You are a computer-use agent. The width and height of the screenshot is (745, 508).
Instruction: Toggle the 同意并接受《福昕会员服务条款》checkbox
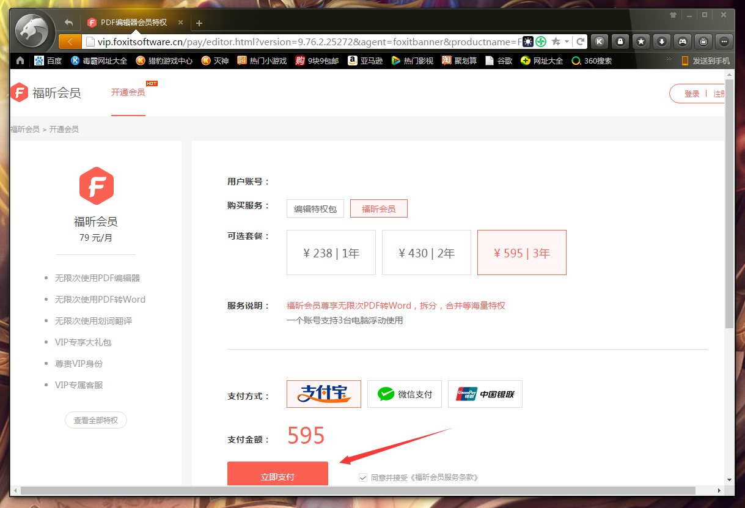tap(363, 477)
